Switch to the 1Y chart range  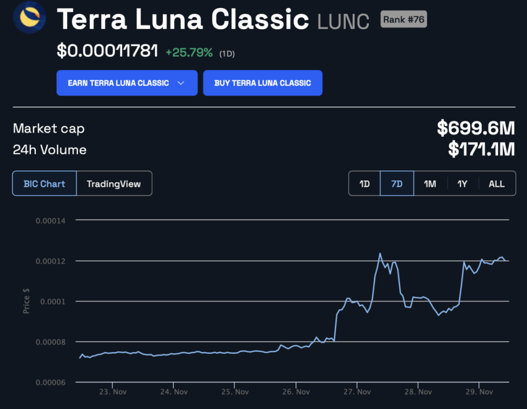pyautogui.click(x=463, y=183)
